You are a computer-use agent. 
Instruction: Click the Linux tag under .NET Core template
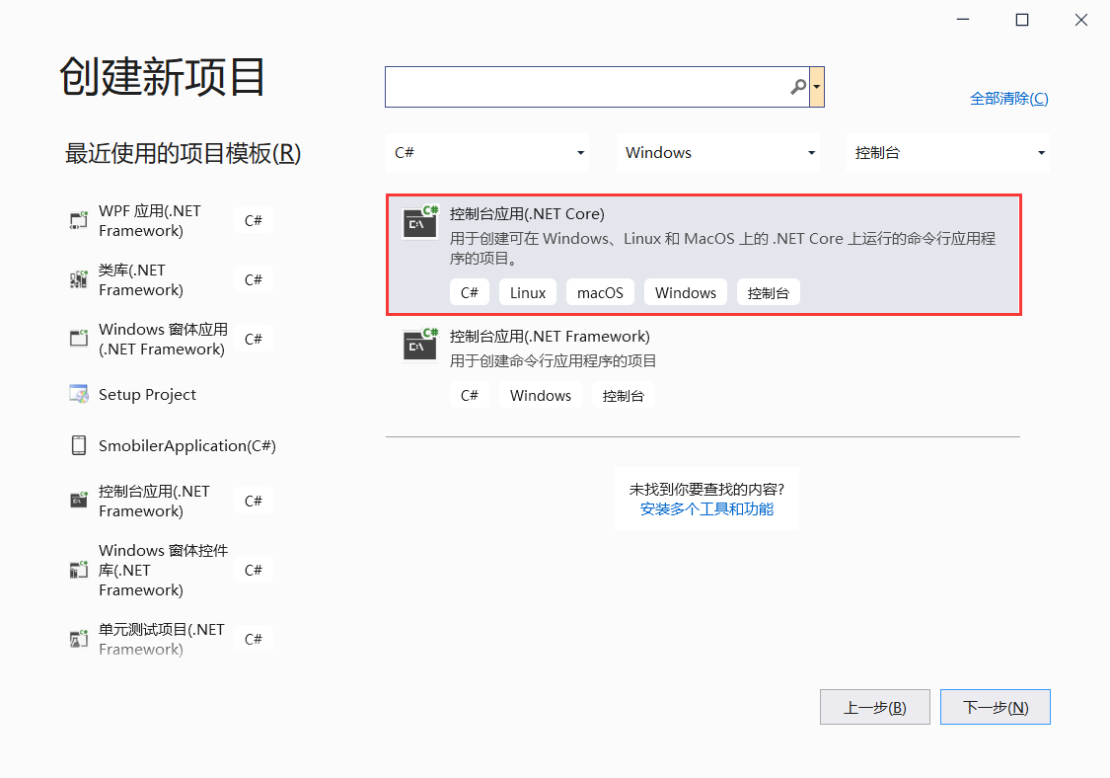527,291
